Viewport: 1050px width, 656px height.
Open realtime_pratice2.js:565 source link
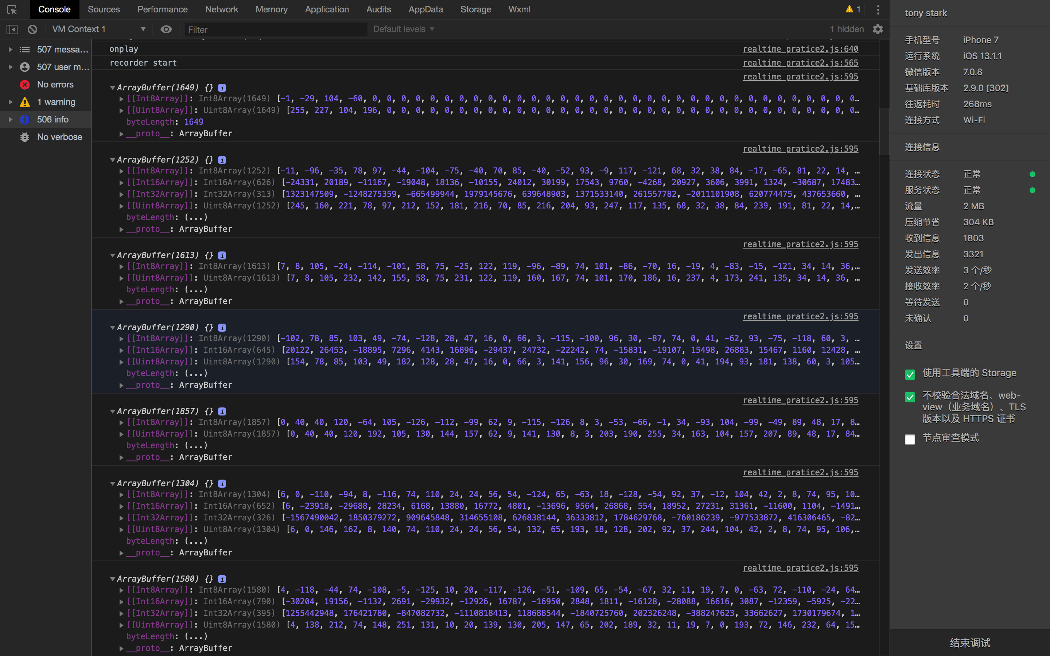coord(801,63)
